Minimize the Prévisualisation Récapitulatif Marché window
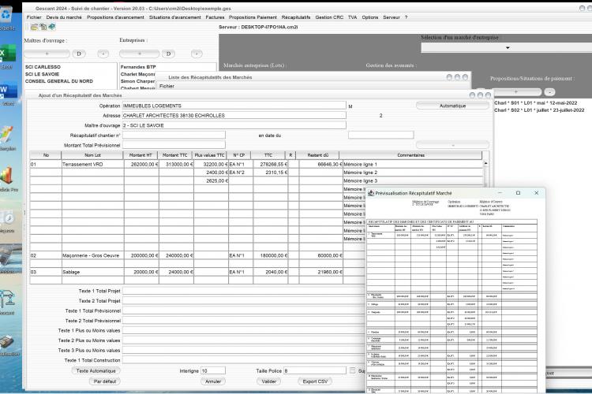The height and width of the screenshot is (394, 592). coord(500,192)
